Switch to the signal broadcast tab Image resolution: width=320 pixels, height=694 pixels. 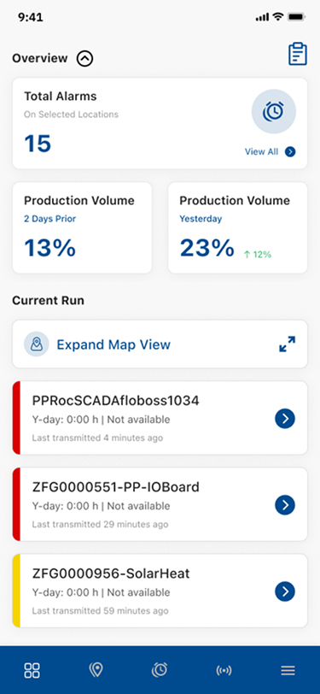pos(224,670)
